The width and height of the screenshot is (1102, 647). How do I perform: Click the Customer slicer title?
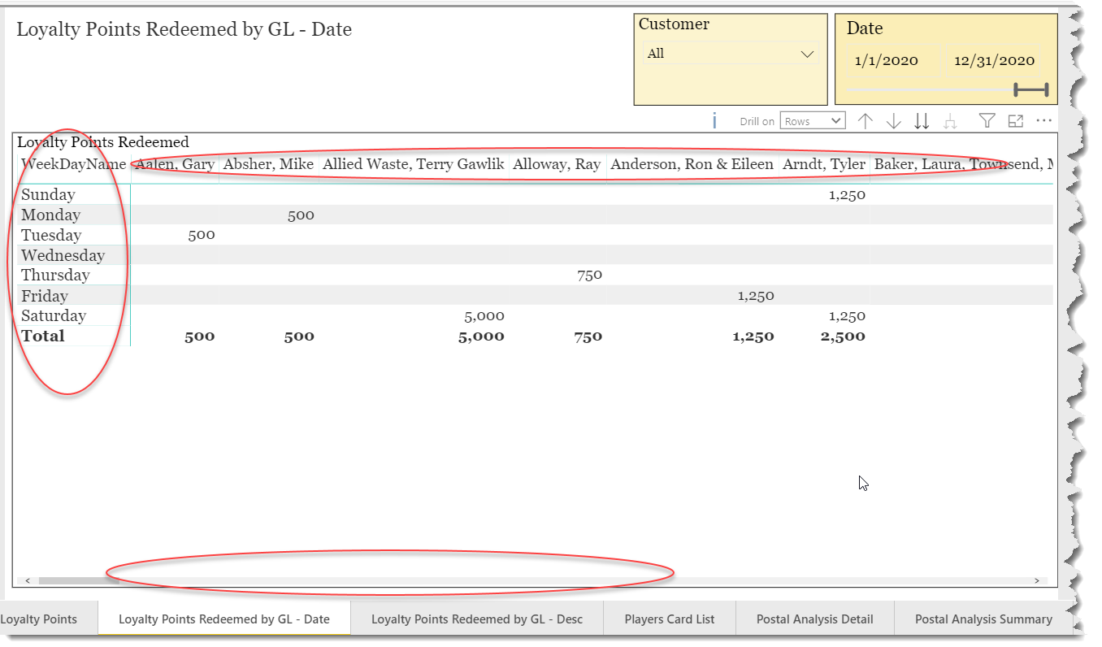click(674, 24)
